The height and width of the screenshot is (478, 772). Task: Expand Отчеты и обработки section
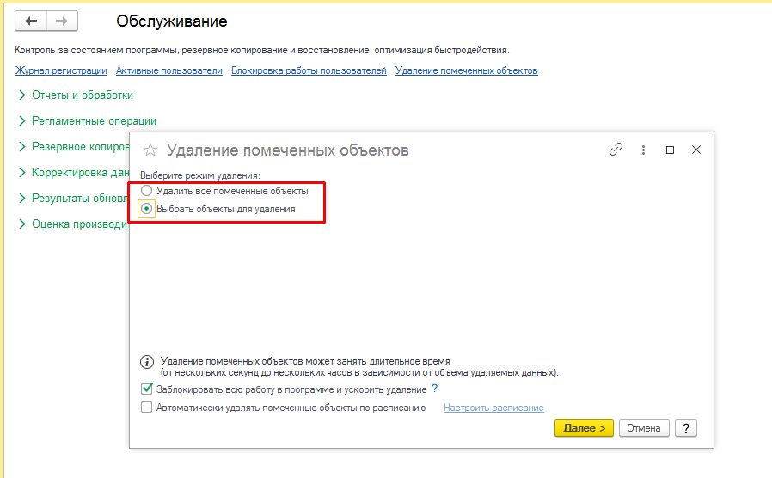pos(76,95)
